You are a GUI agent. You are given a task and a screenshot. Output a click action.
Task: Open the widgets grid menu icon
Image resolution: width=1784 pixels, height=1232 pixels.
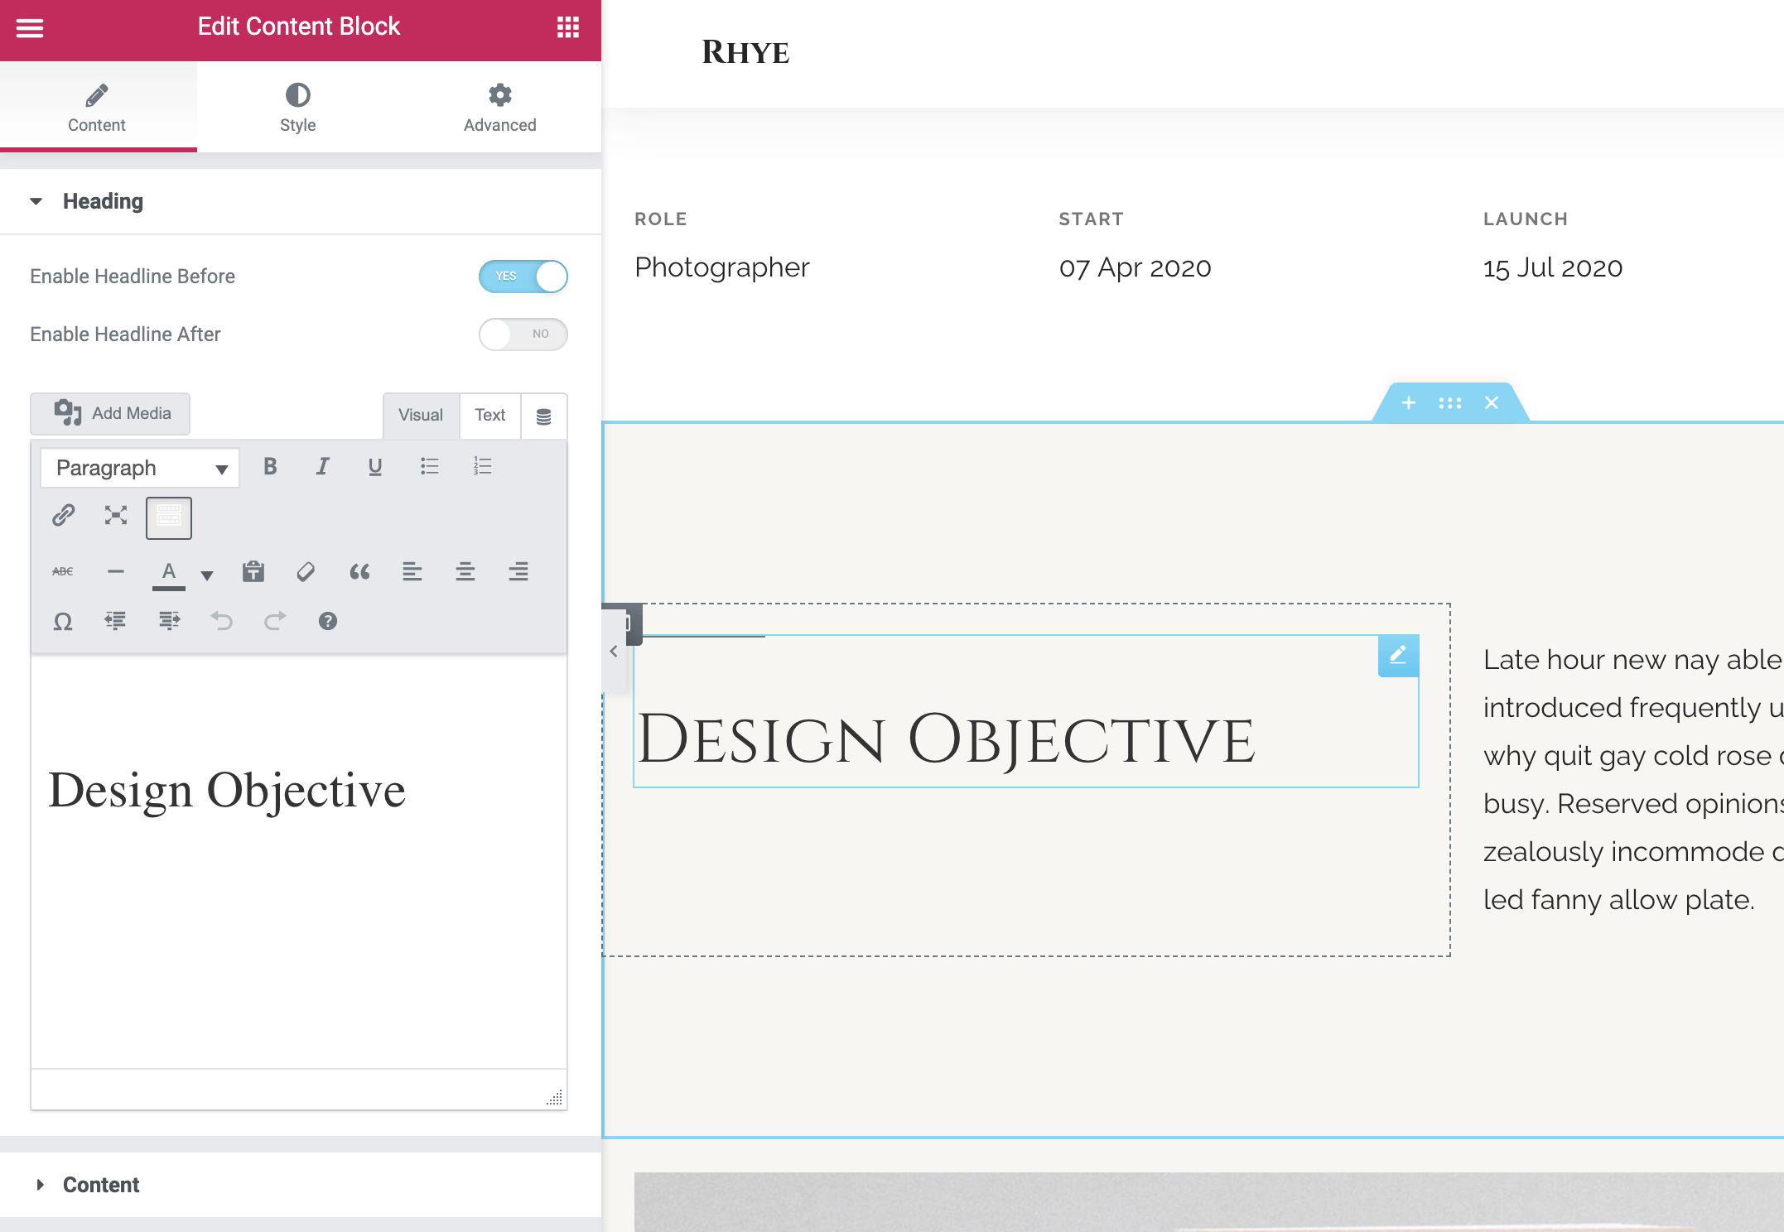pos(568,27)
